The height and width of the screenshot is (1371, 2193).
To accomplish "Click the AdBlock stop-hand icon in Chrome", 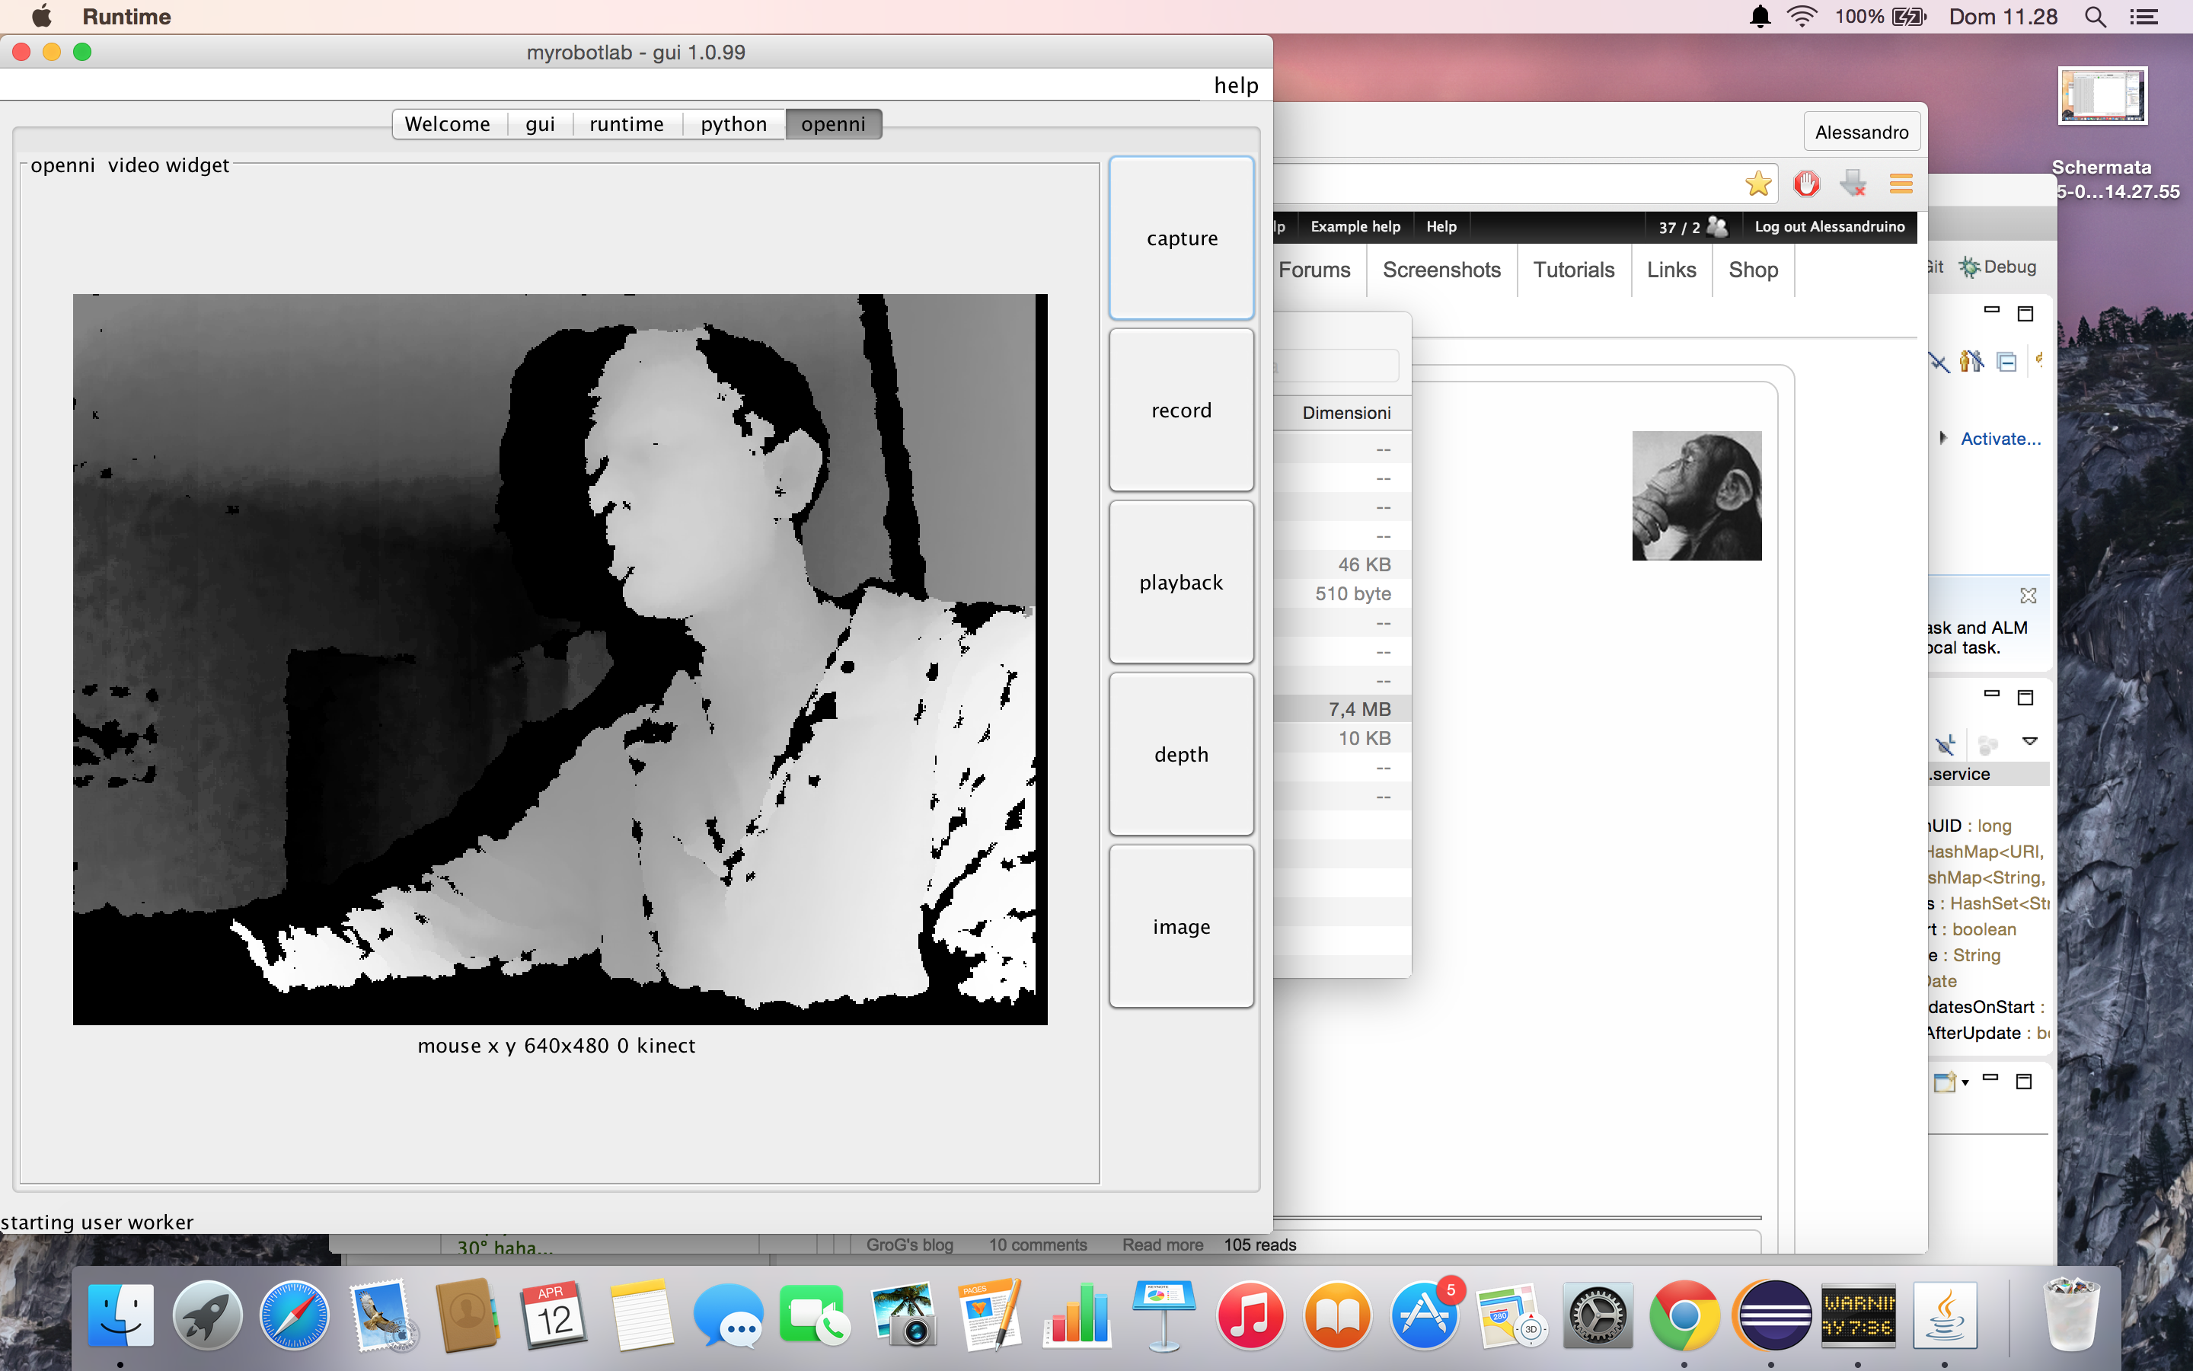I will point(1806,184).
